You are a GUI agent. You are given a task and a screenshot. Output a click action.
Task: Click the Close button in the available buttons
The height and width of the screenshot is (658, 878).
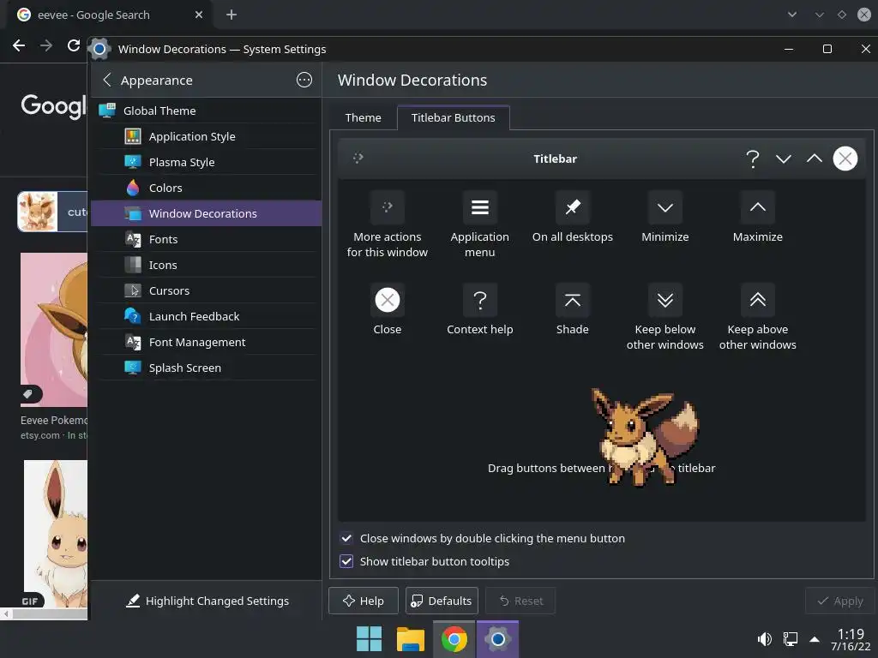(387, 300)
